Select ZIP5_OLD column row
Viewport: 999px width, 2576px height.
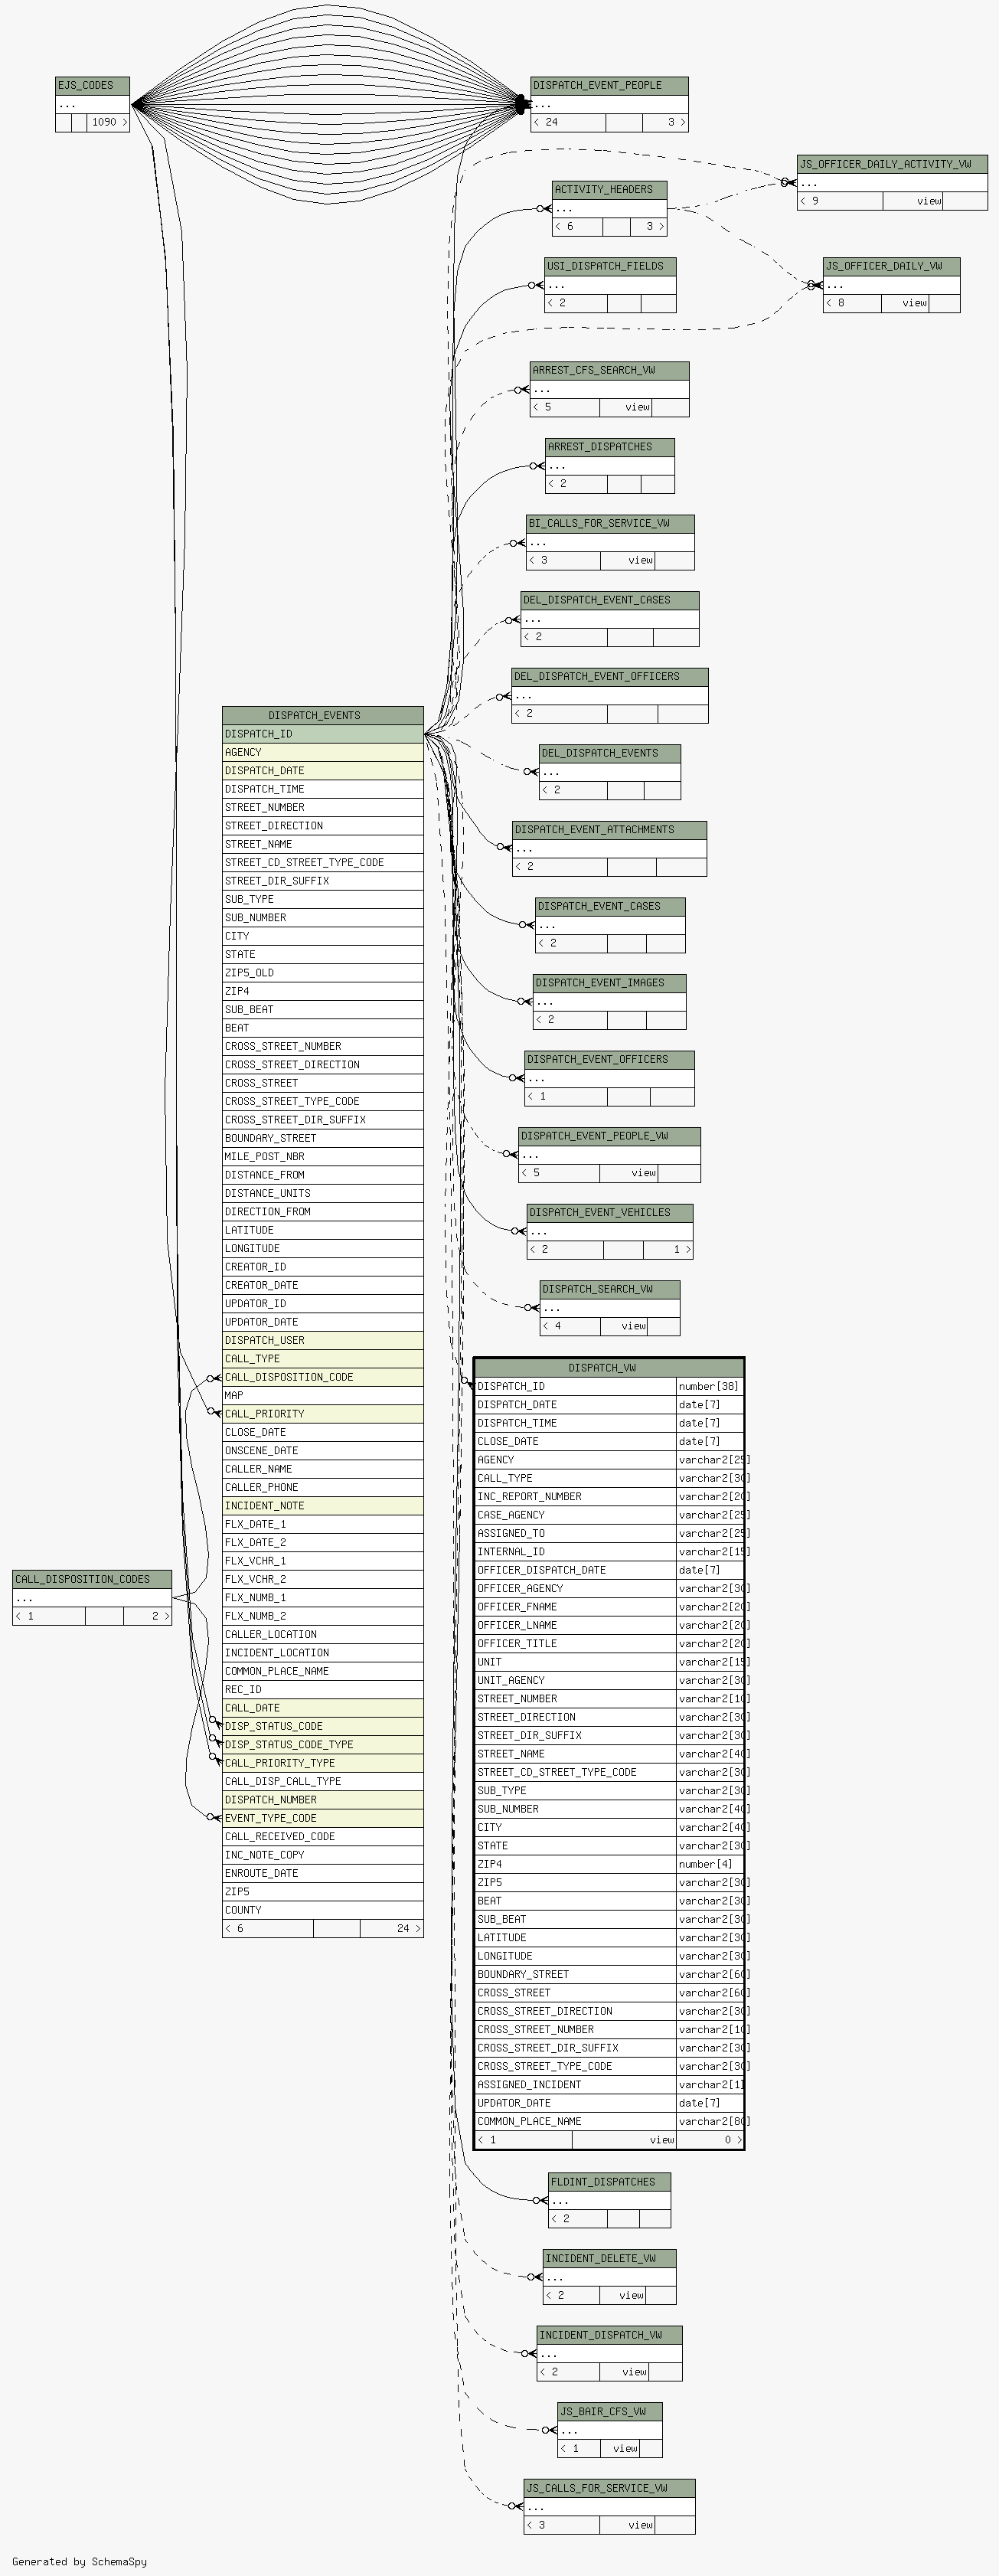323,973
